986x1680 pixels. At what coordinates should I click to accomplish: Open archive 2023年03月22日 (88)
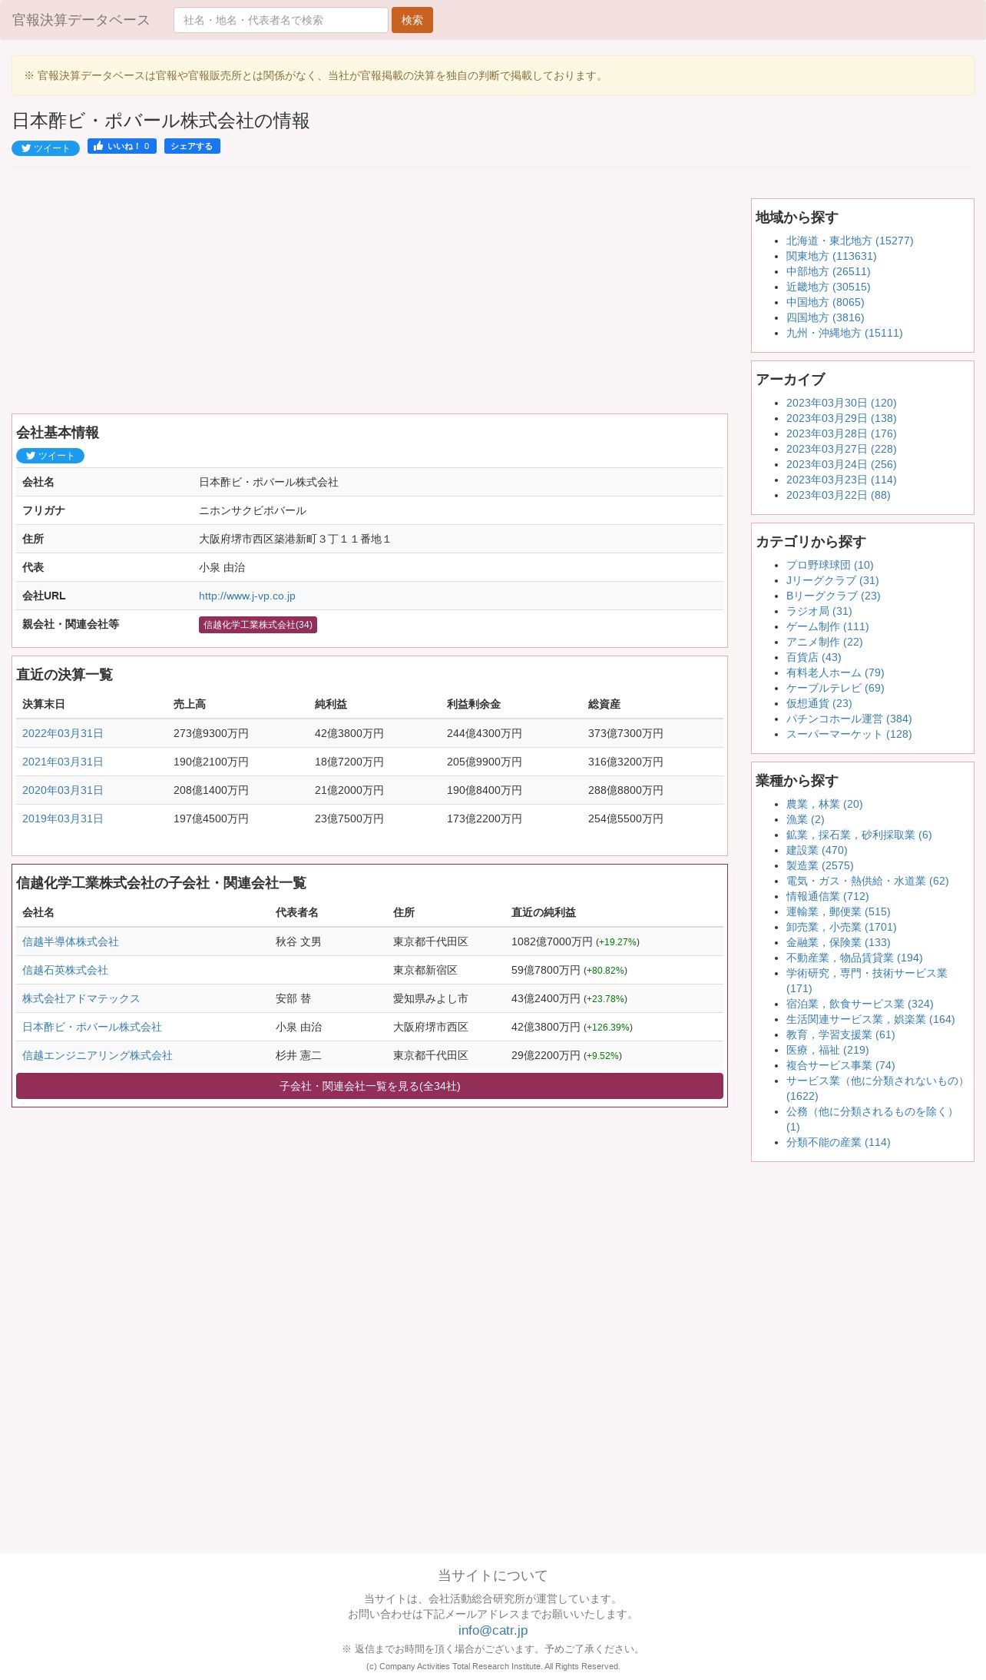click(838, 496)
